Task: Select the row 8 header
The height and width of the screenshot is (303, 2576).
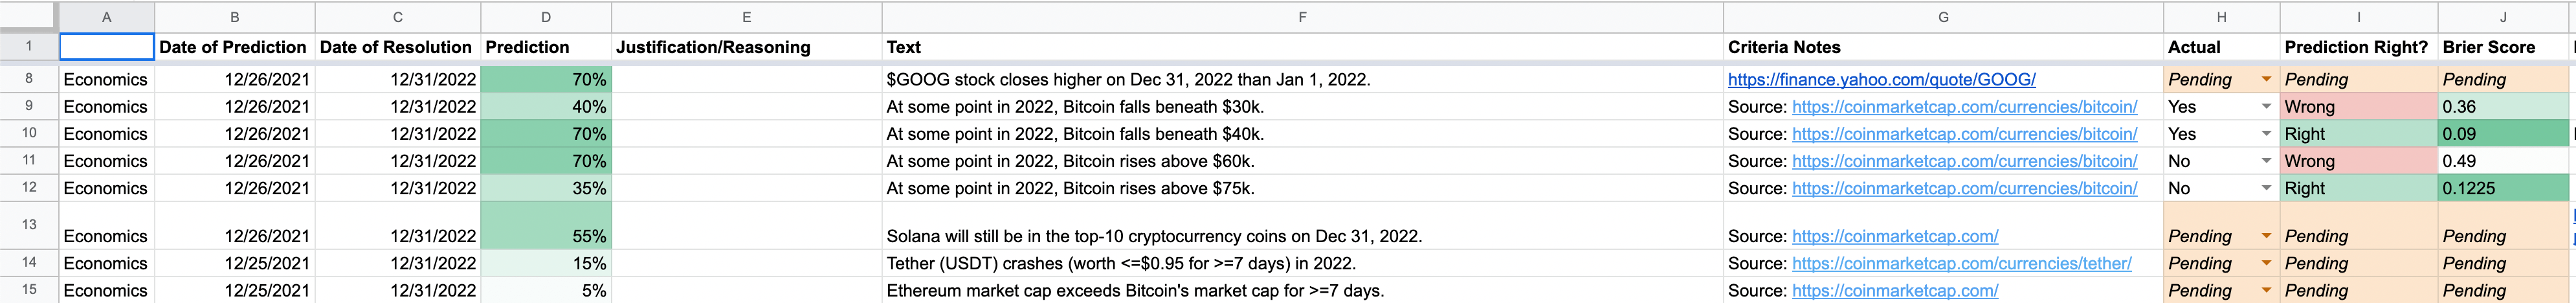Action: [29, 79]
